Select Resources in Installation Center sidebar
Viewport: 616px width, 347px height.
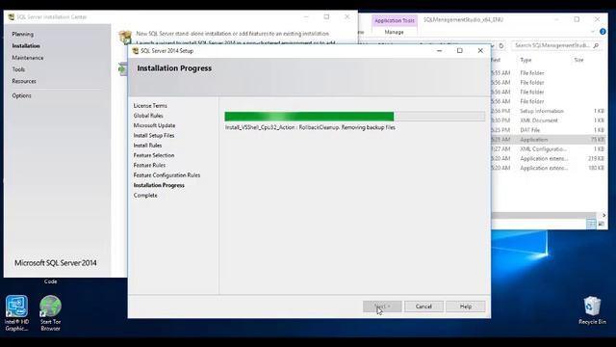click(24, 81)
